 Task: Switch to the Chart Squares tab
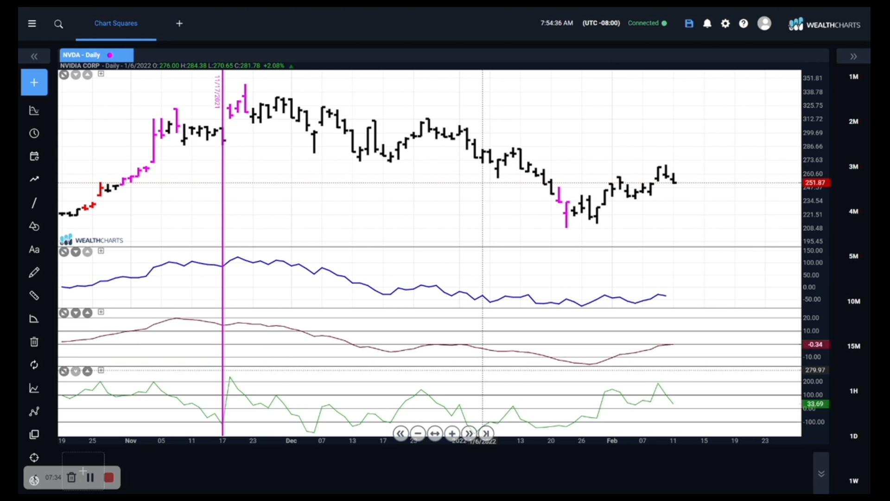pos(116,23)
